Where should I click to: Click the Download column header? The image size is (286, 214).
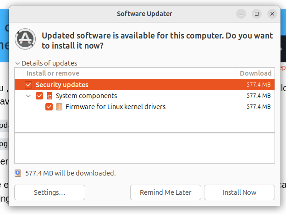255,73
